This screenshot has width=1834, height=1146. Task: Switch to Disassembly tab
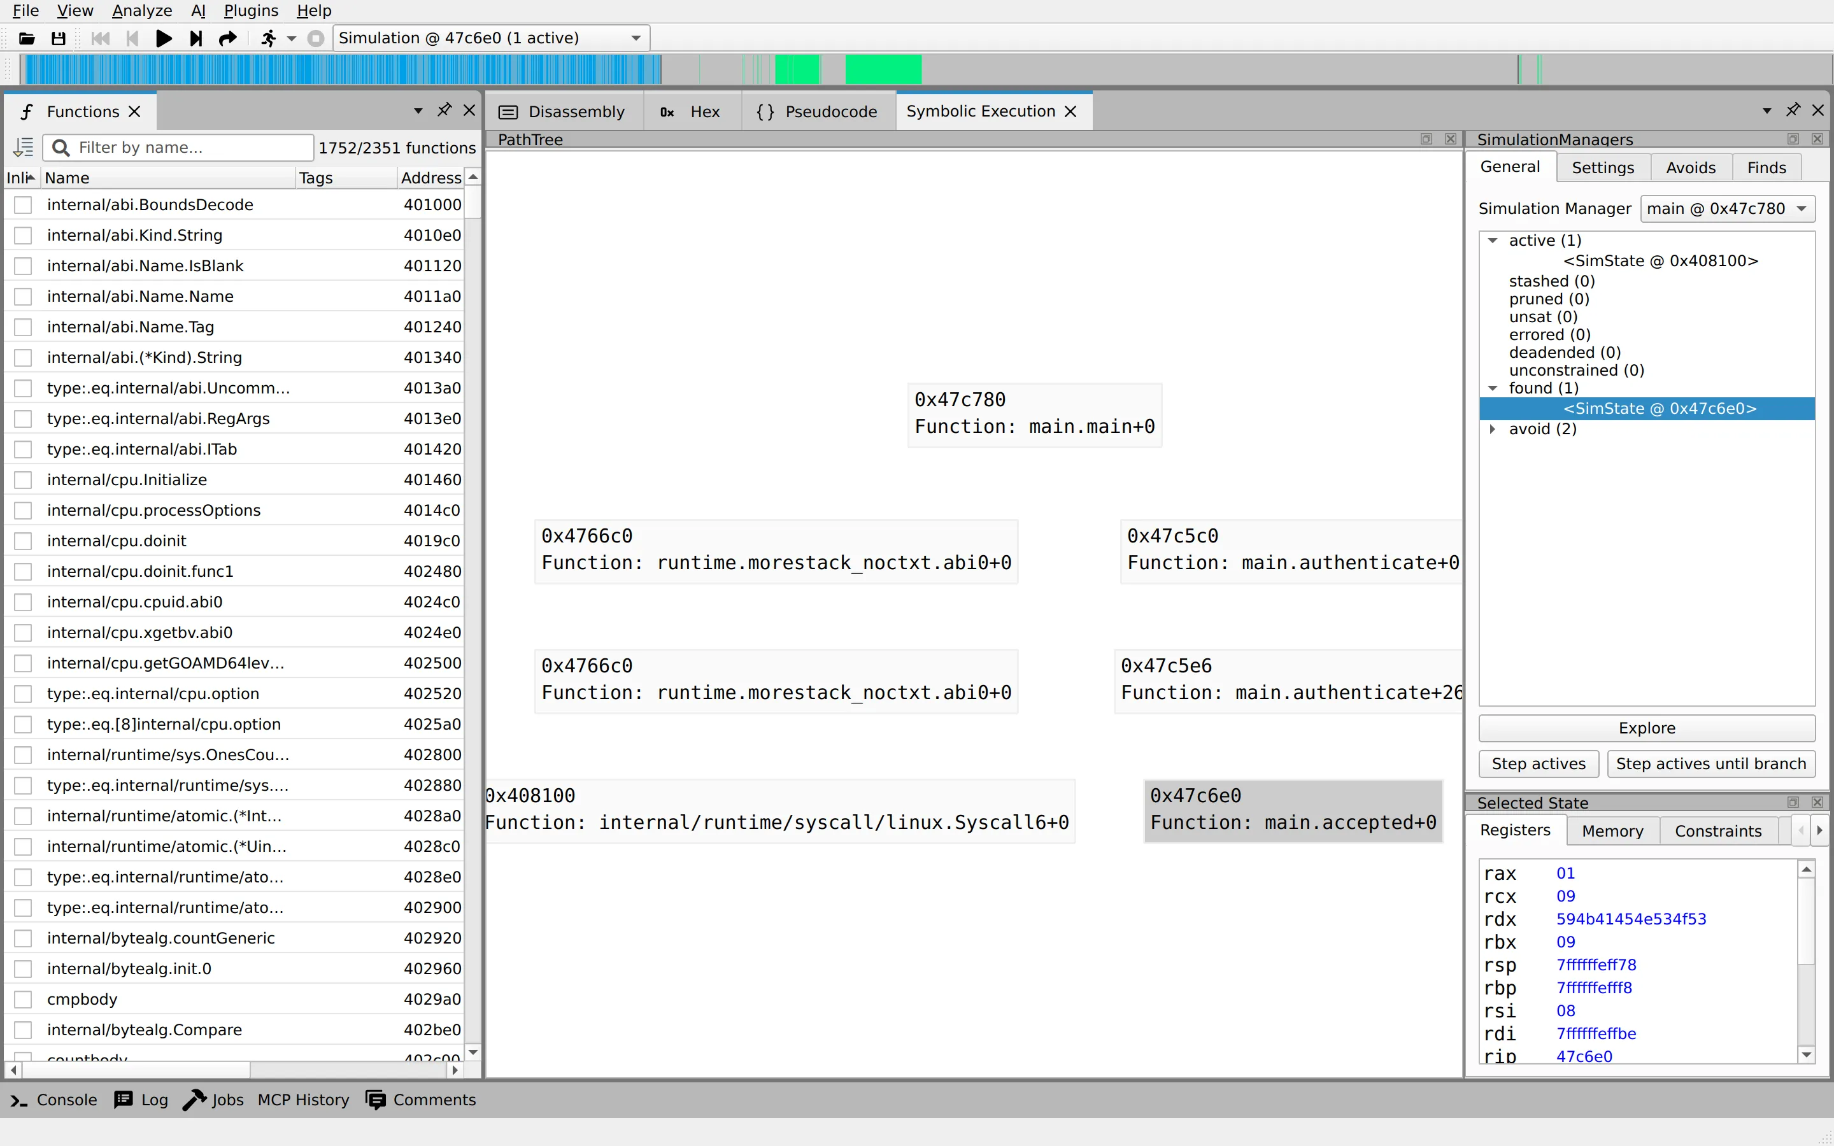point(562,111)
